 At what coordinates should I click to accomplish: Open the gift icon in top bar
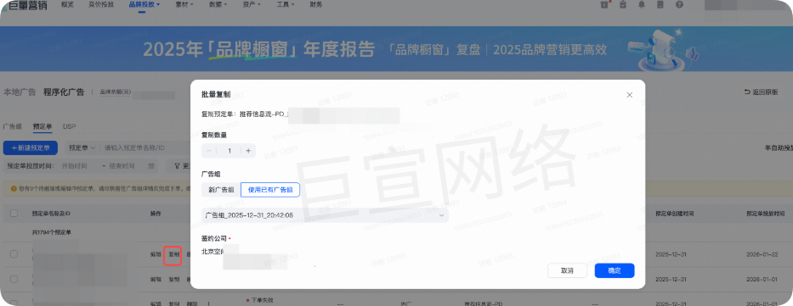(x=604, y=4)
